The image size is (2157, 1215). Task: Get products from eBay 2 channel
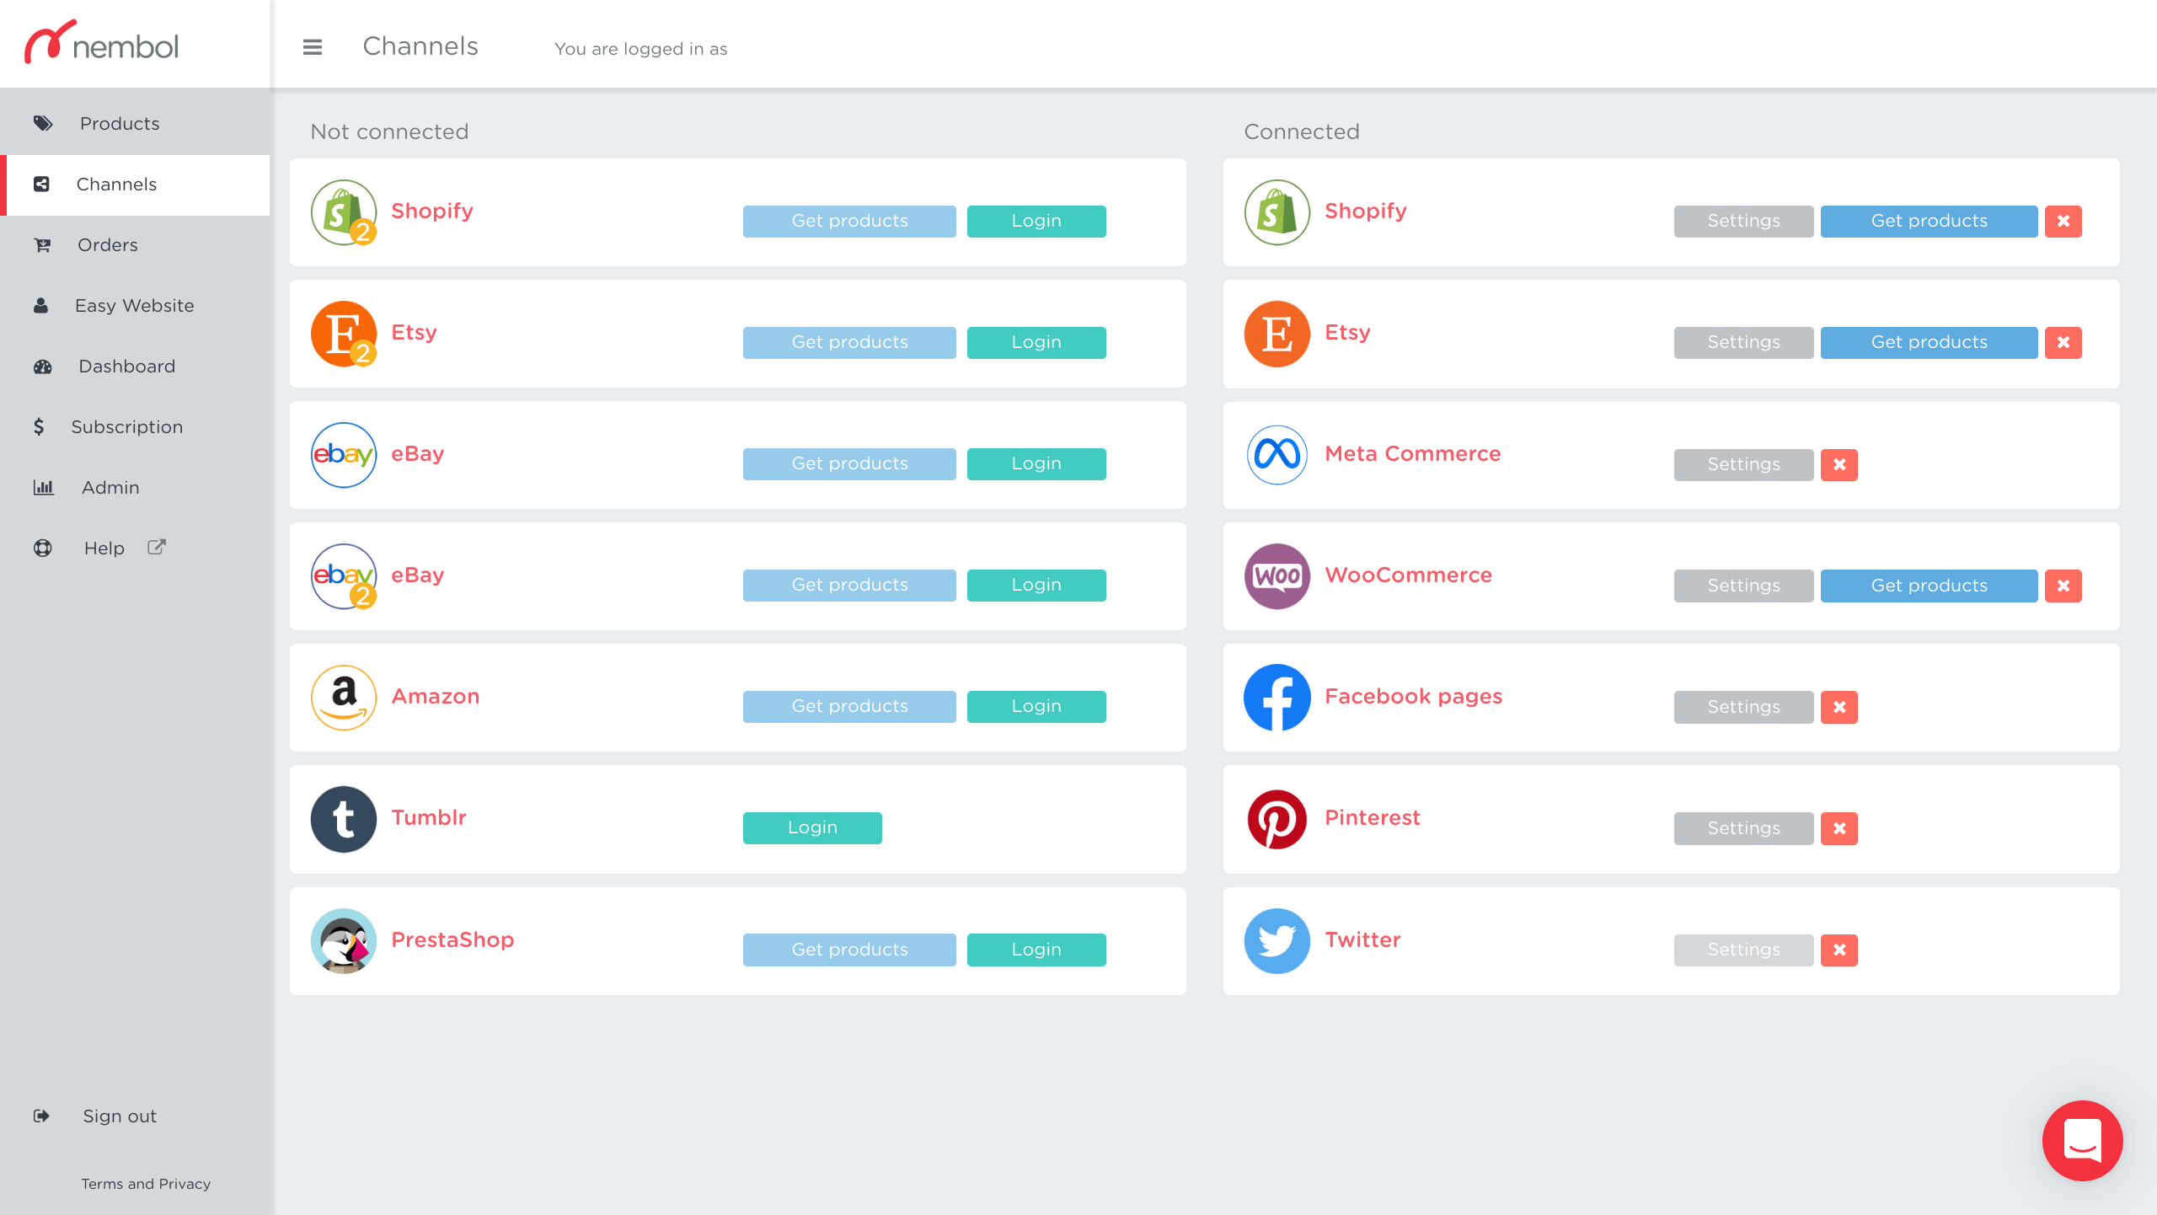tap(849, 586)
